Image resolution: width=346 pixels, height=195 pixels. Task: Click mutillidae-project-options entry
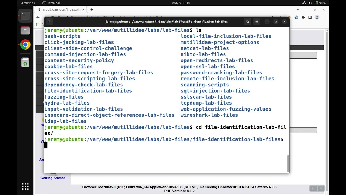pos(220,42)
